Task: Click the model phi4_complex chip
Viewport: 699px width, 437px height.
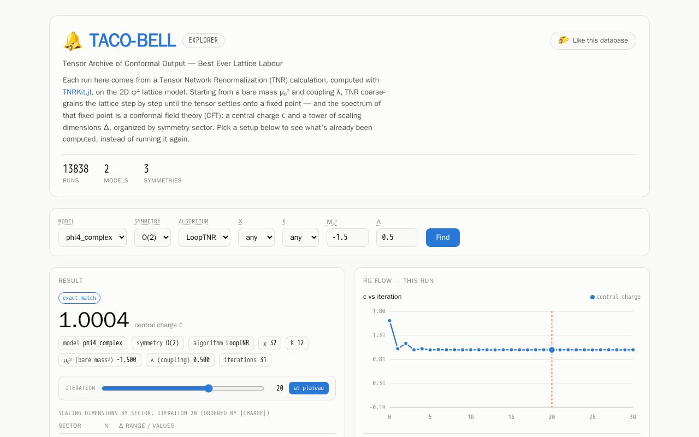Action: (x=93, y=343)
